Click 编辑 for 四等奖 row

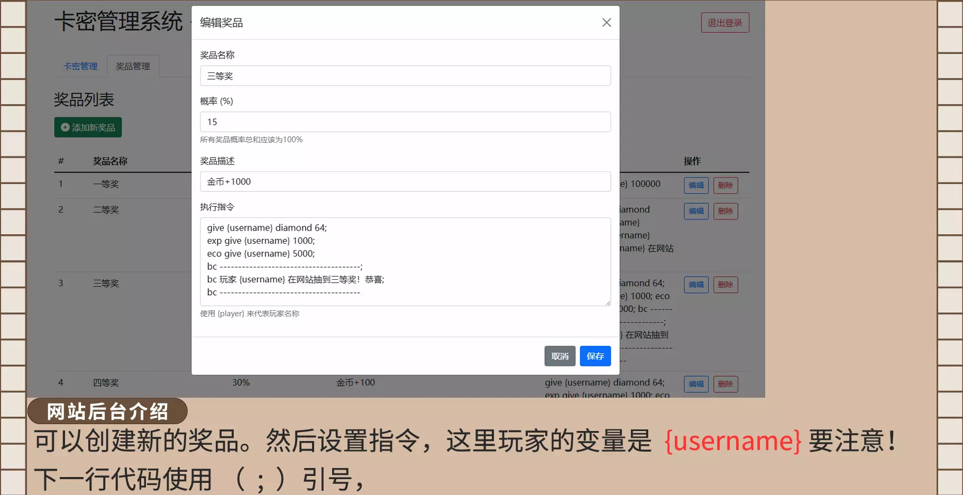tap(696, 384)
